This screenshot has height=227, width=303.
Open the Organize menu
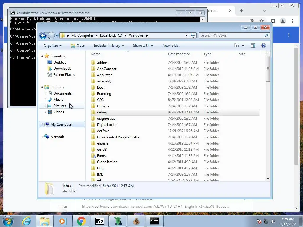point(53,46)
